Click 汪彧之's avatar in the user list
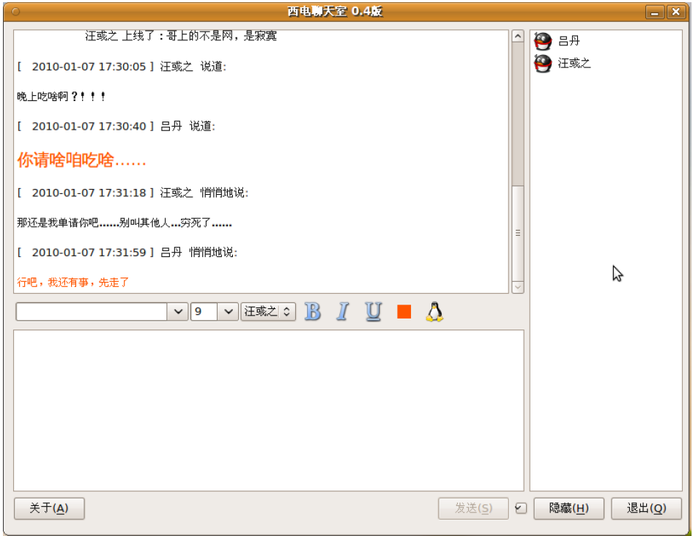This screenshot has width=693, height=536. (x=542, y=63)
